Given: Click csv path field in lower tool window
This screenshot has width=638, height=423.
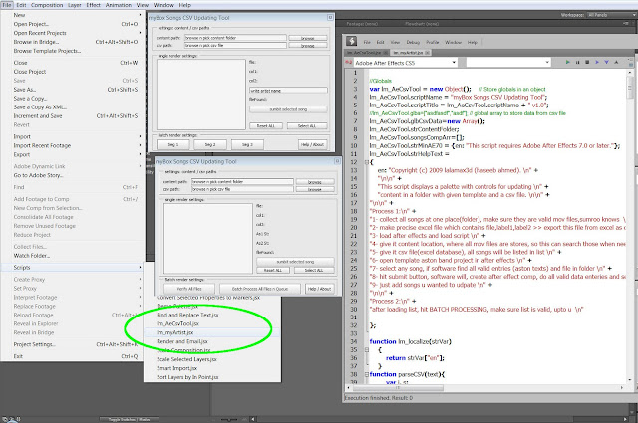Looking at the screenshot, I should [242, 189].
